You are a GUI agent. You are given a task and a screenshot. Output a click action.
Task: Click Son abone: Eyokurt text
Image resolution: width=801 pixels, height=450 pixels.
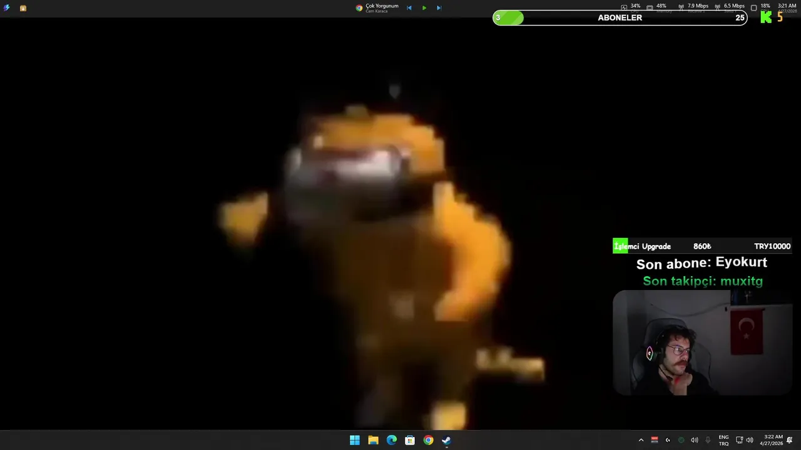click(x=702, y=263)
